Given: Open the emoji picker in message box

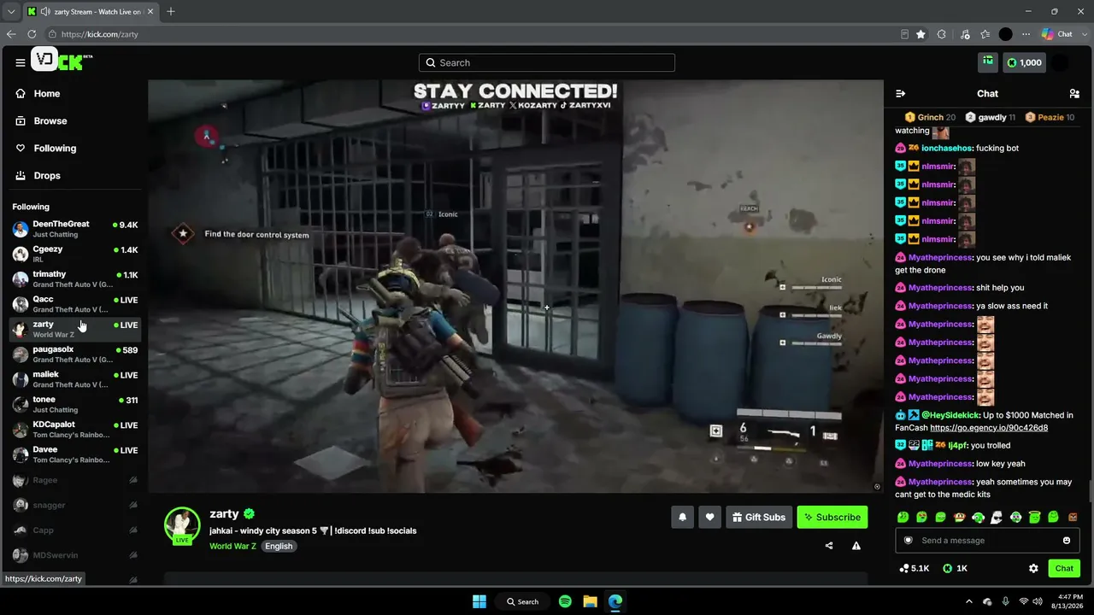Looking at the screenshot, I should click(x=1067, y=541).
